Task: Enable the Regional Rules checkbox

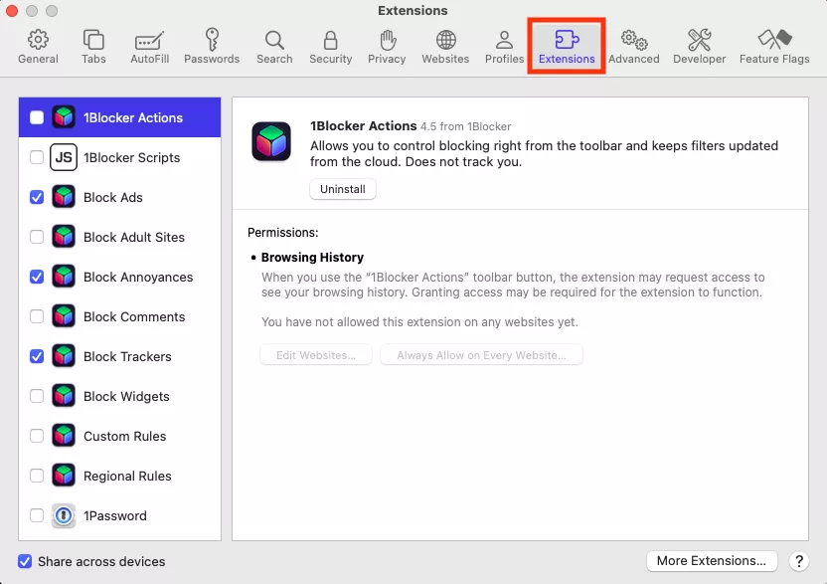Action: (37, 476)
